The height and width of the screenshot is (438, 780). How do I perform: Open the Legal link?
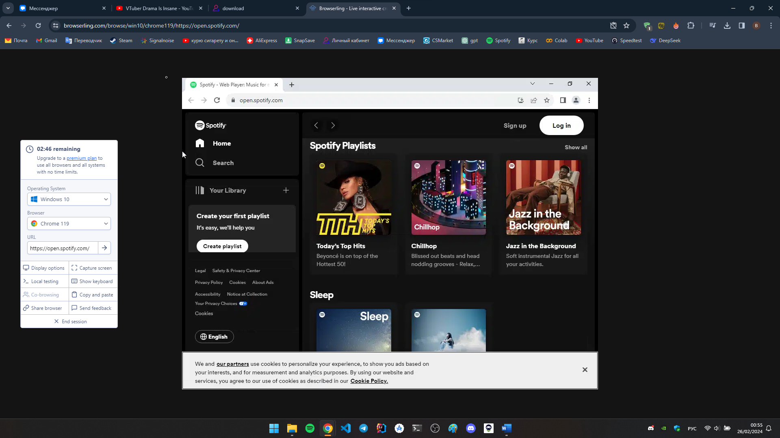[x=200, y=271]
